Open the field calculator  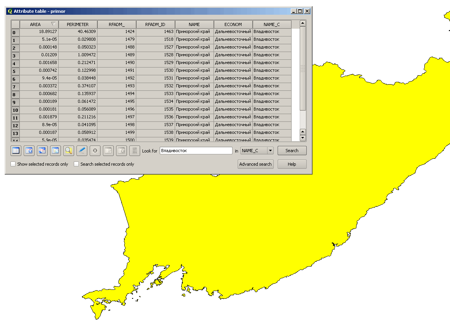click(x=134, y=151)
